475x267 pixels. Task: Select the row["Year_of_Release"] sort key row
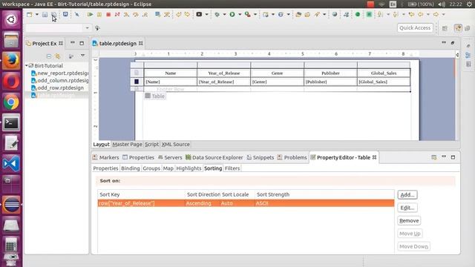pos(246,203)
